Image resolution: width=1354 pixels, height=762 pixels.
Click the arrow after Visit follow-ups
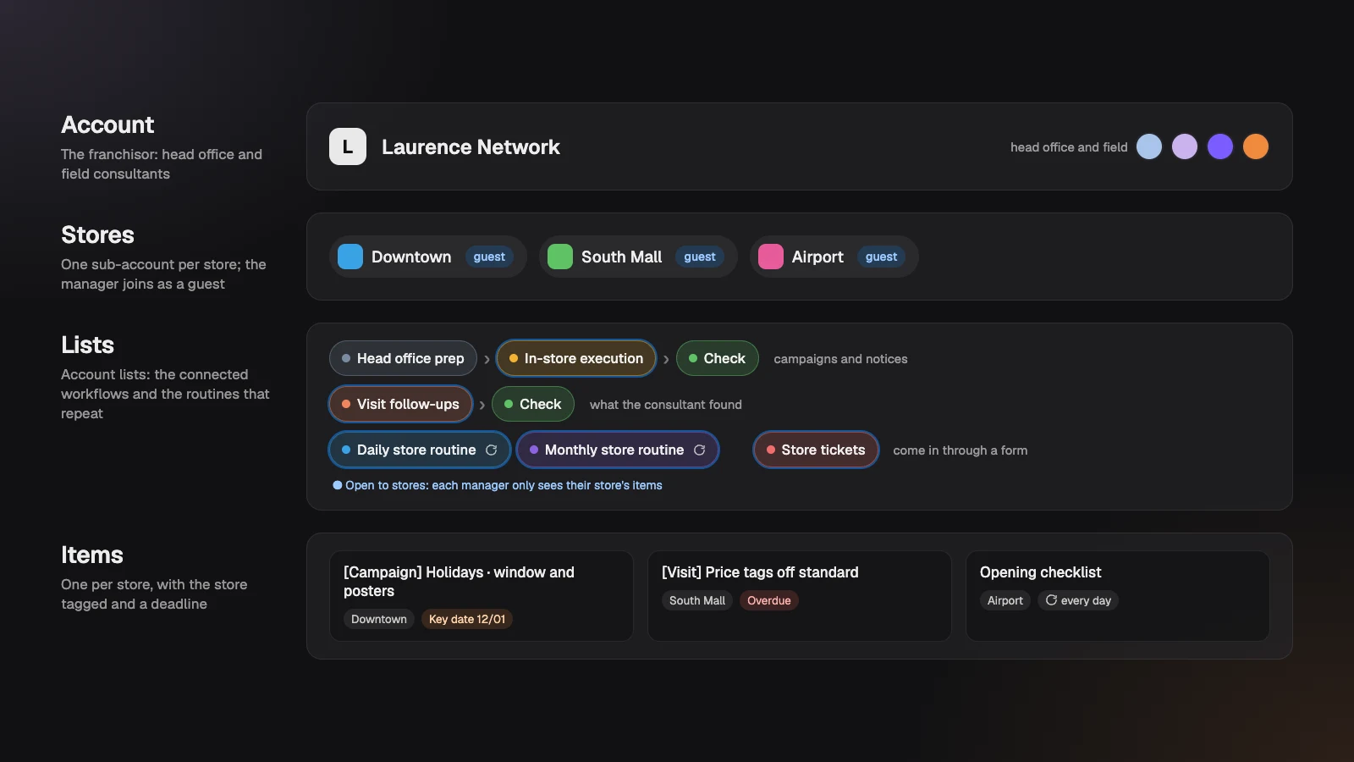[482, 405]
